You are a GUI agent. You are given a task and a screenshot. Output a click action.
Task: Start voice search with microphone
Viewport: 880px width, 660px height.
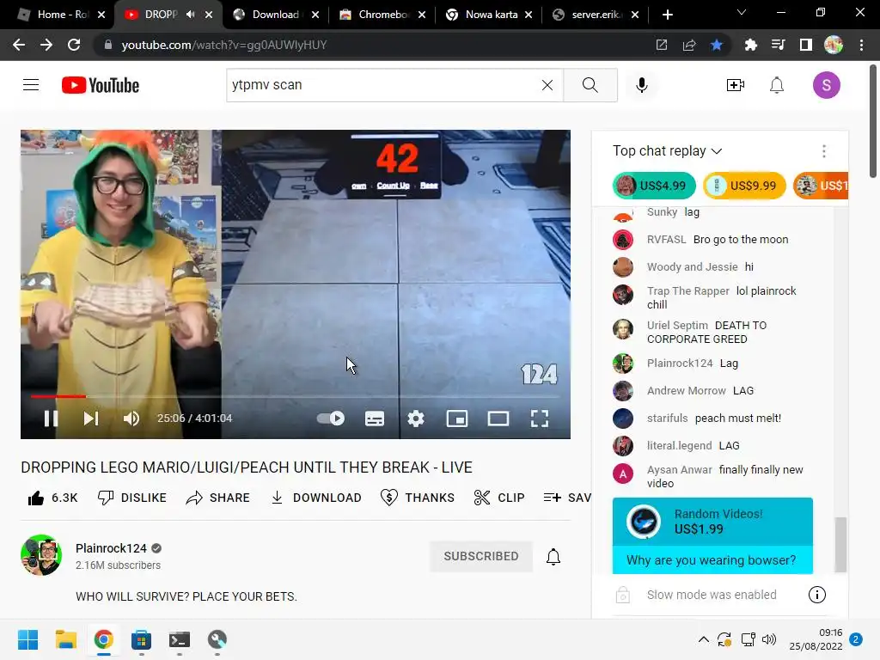click(642, 85)
